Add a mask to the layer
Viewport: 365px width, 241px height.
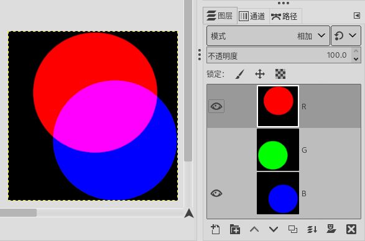331,229
